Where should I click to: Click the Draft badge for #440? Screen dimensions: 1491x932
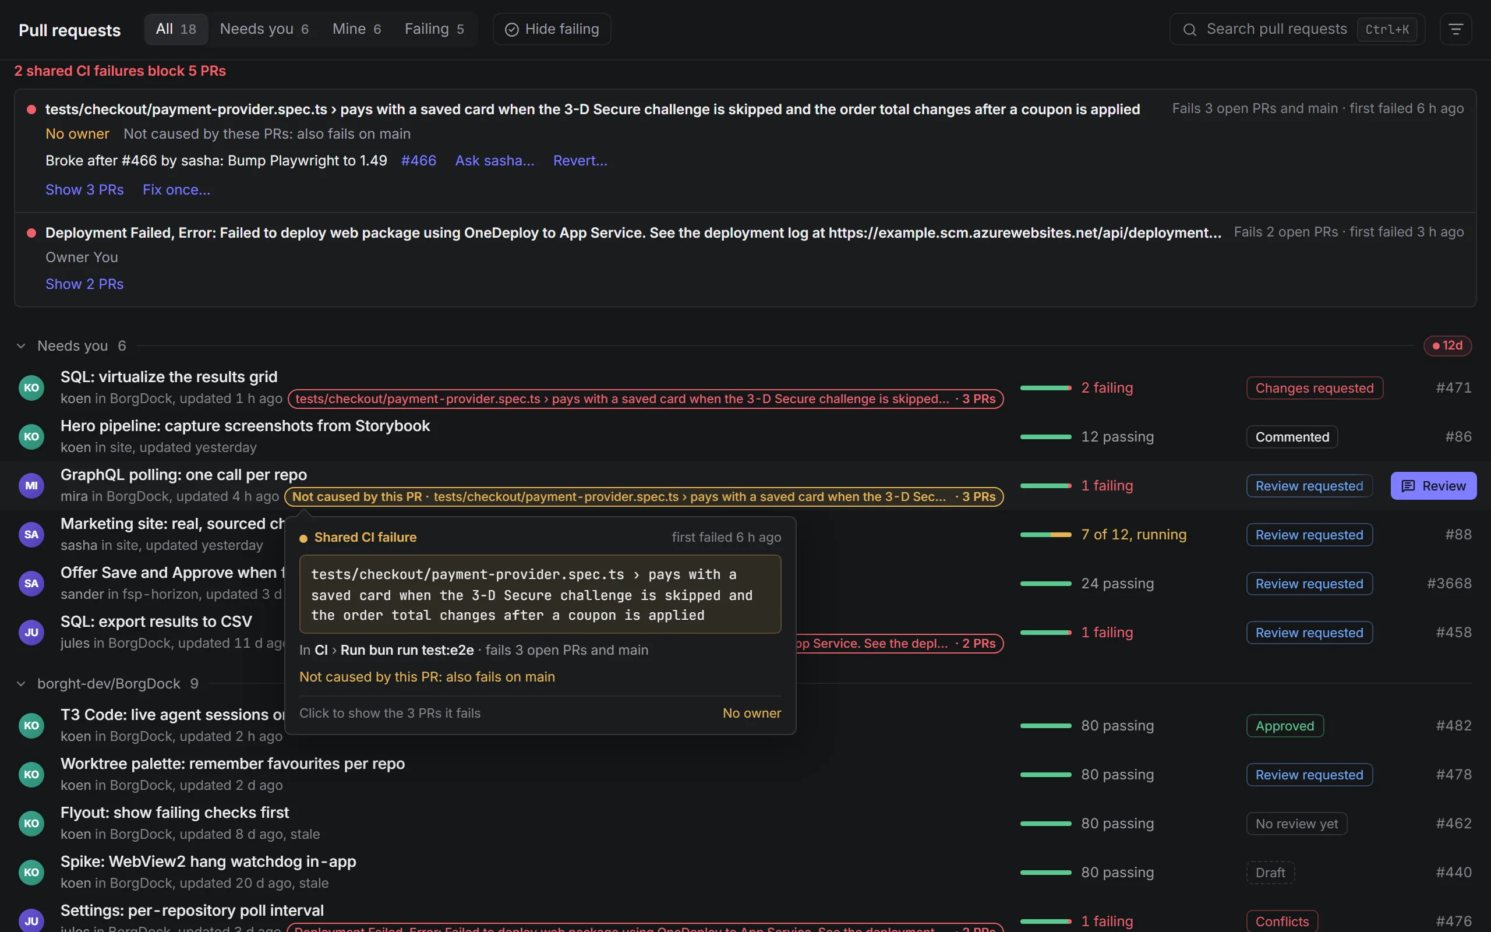1270,872
